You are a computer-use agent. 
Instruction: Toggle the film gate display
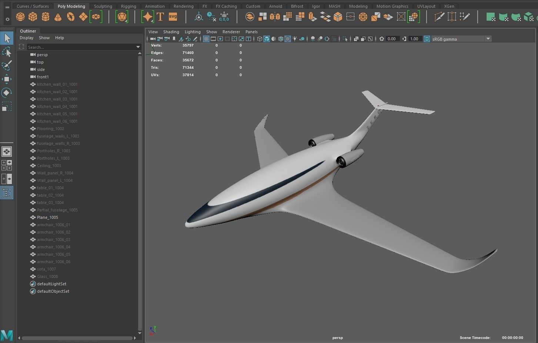pyautogui.click(x=213, y=39)
